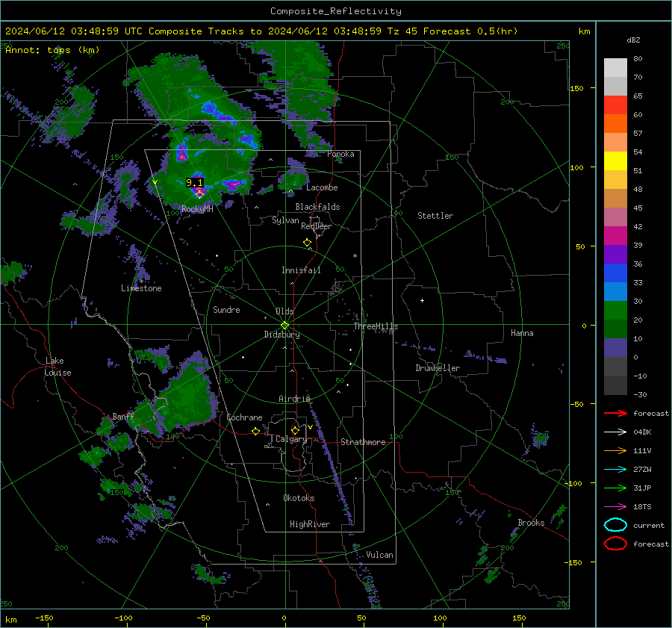Click the RockyMH map label
The width and height of the screenshot is (672, 628).
[x=197, y=209]
